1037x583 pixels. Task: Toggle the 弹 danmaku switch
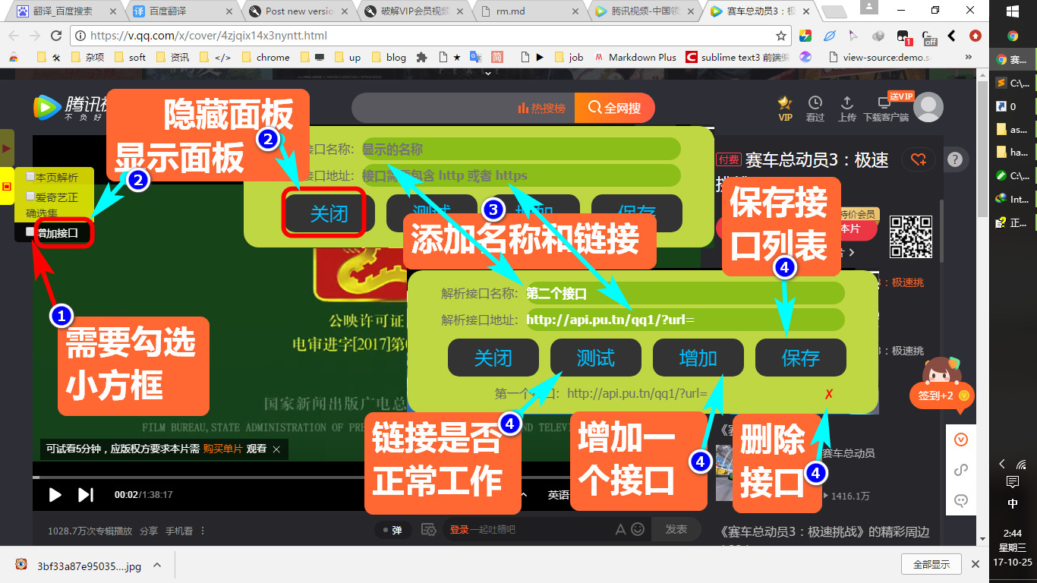tap(392, 530)
